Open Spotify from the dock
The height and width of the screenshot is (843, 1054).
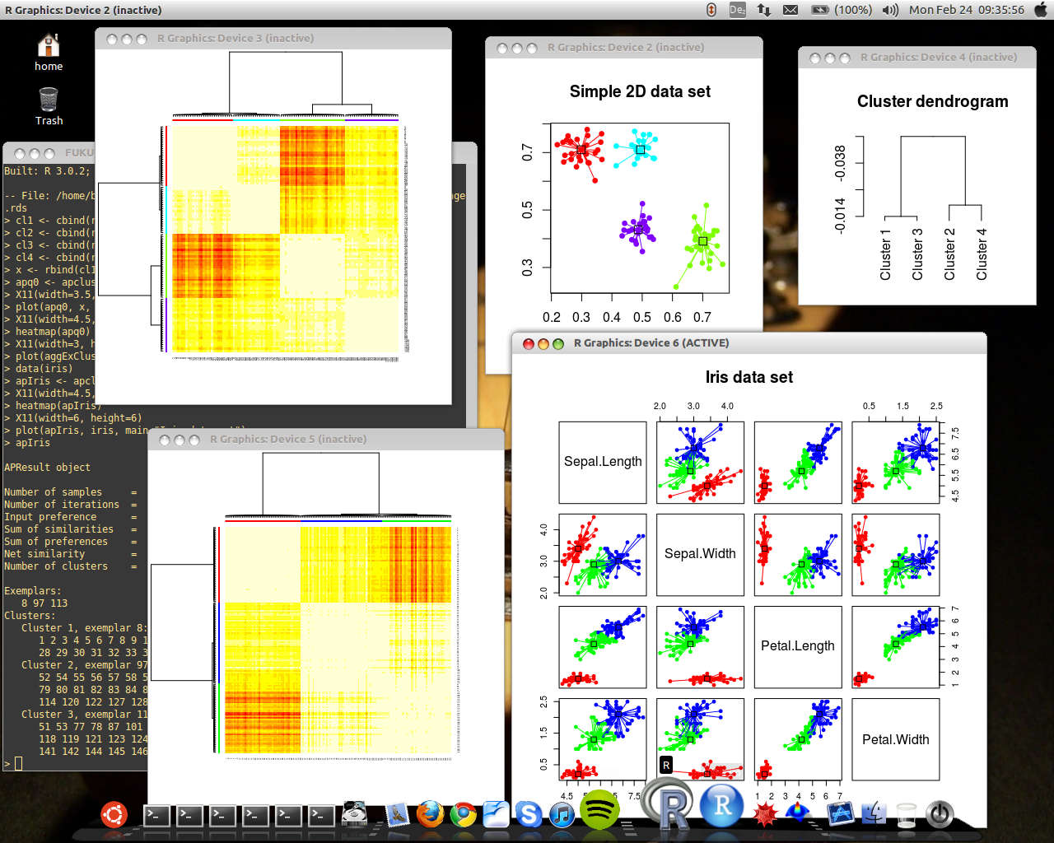point(599,809)
